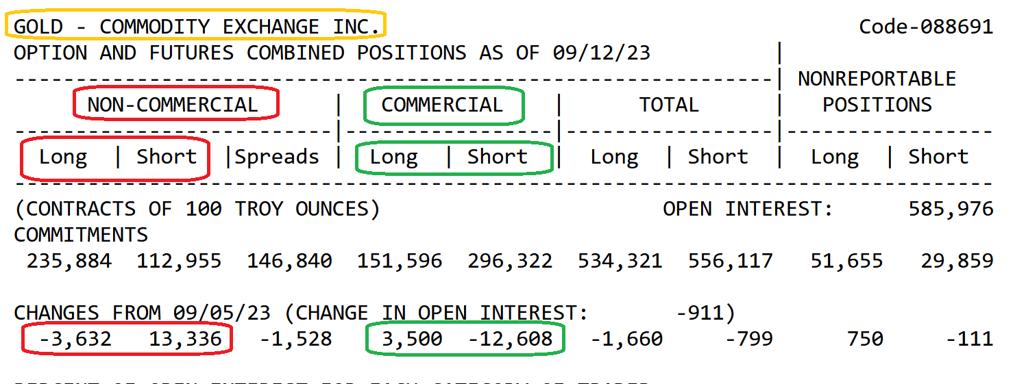Select the non-commercial long commitment 235,884

click(69, 261)
